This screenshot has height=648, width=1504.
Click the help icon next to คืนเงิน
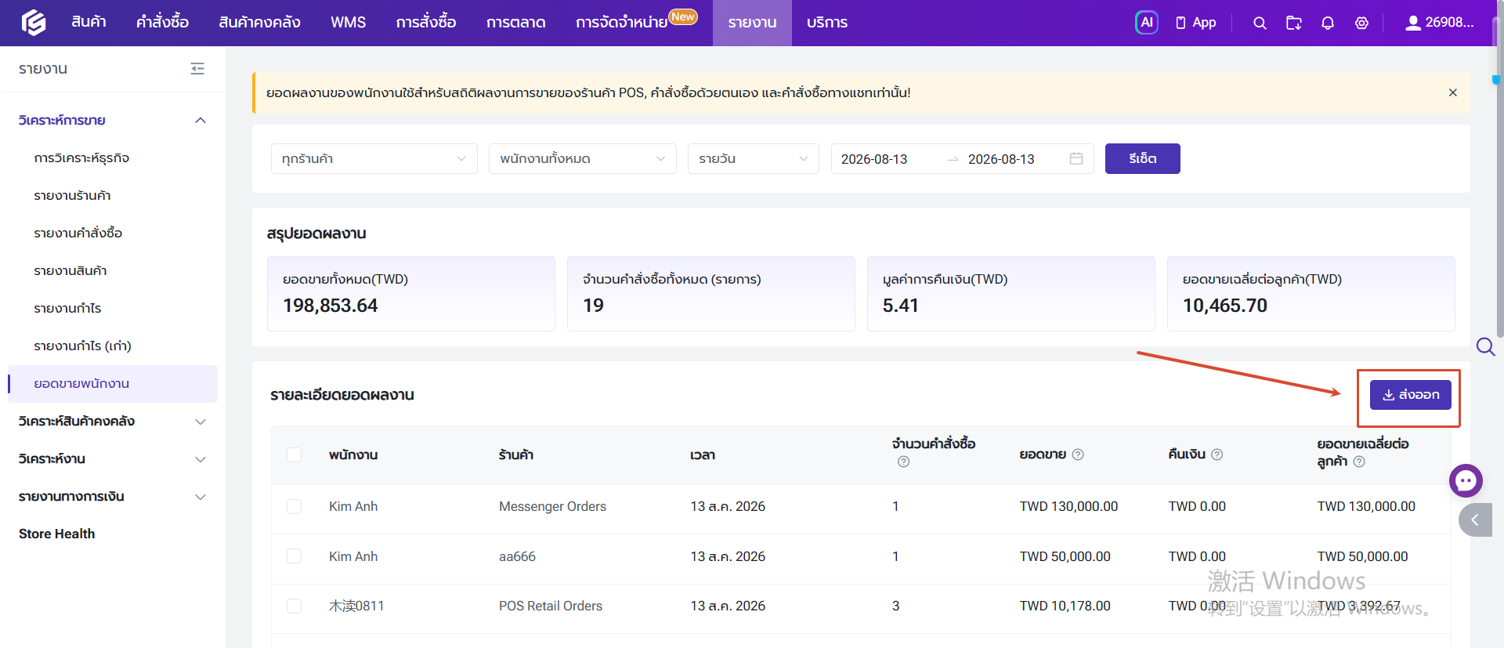(1217, 454)
